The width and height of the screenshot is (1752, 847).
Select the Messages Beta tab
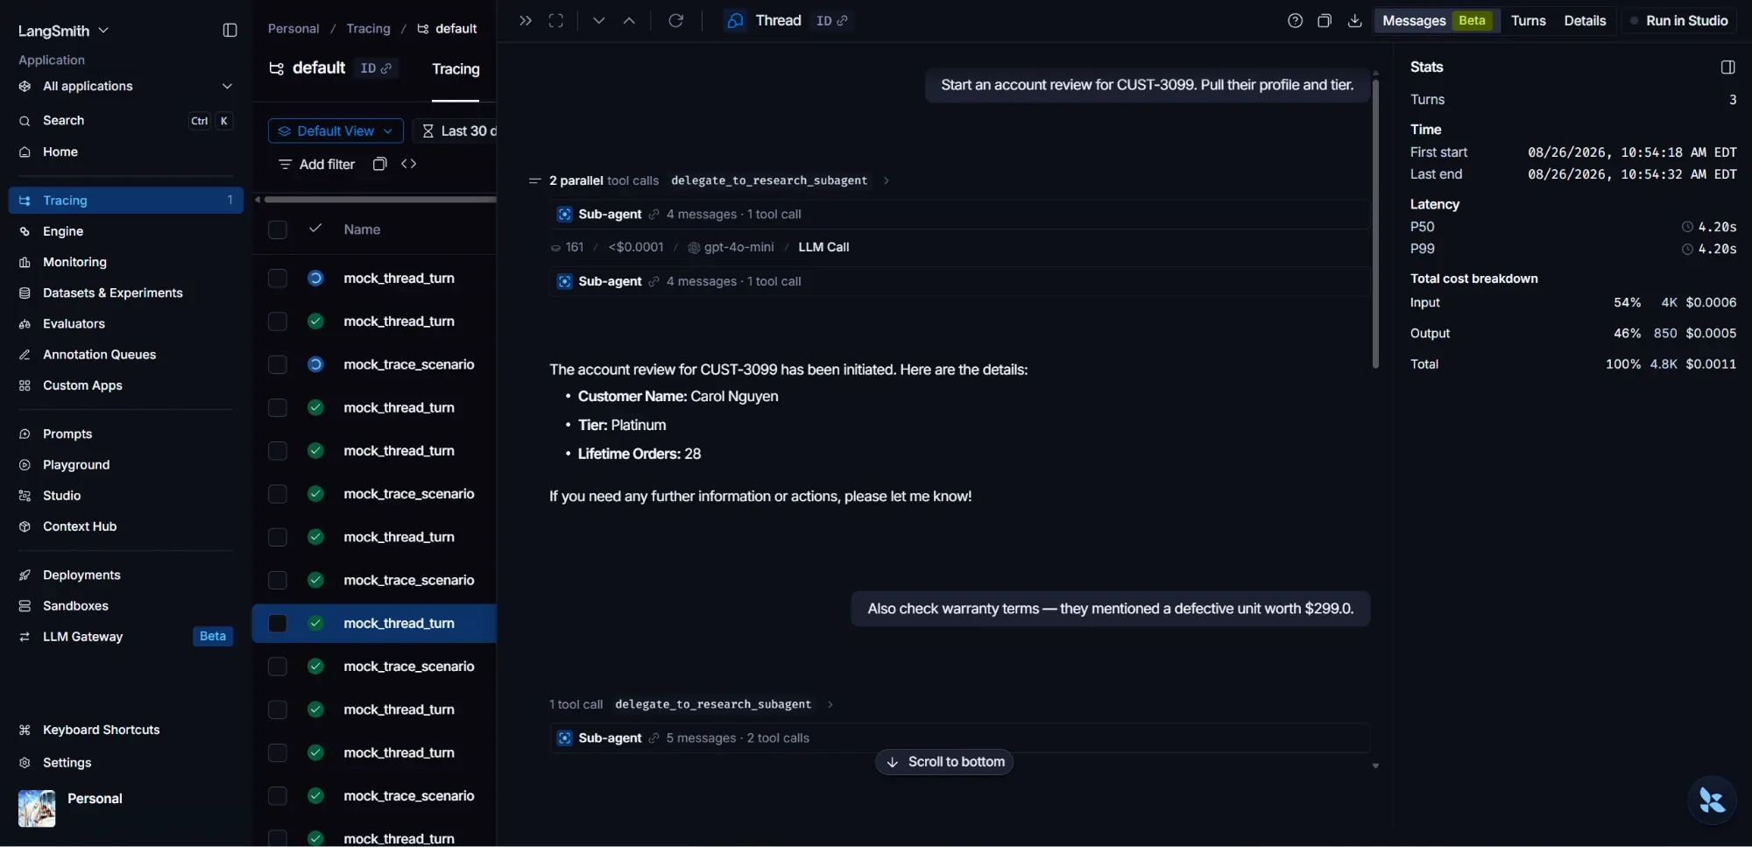tap(1437, 21)
